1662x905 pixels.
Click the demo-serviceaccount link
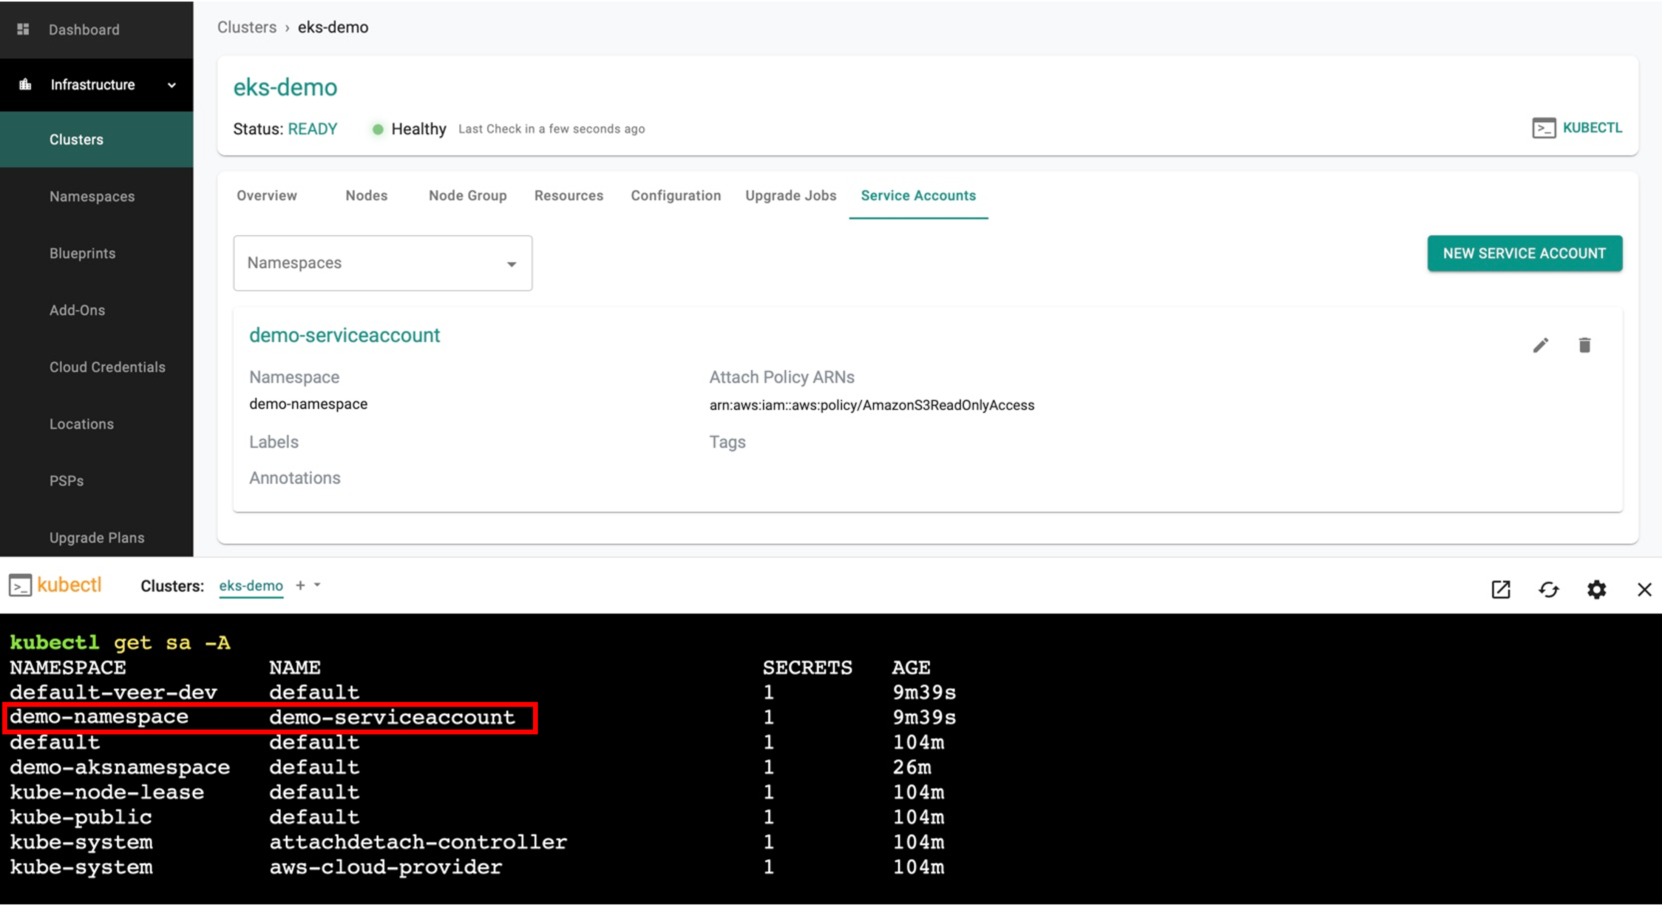(x=344, y=335)
